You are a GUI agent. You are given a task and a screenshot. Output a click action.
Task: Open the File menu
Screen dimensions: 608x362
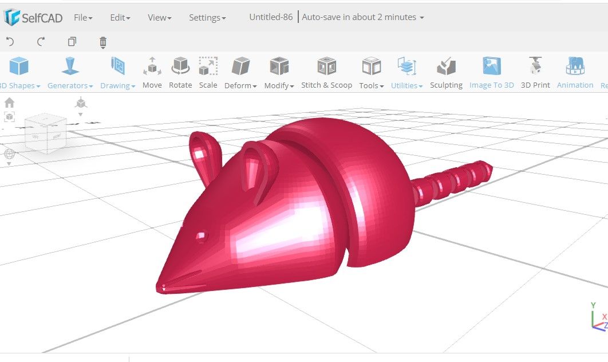pyautogui.click(x=82, y=17)
